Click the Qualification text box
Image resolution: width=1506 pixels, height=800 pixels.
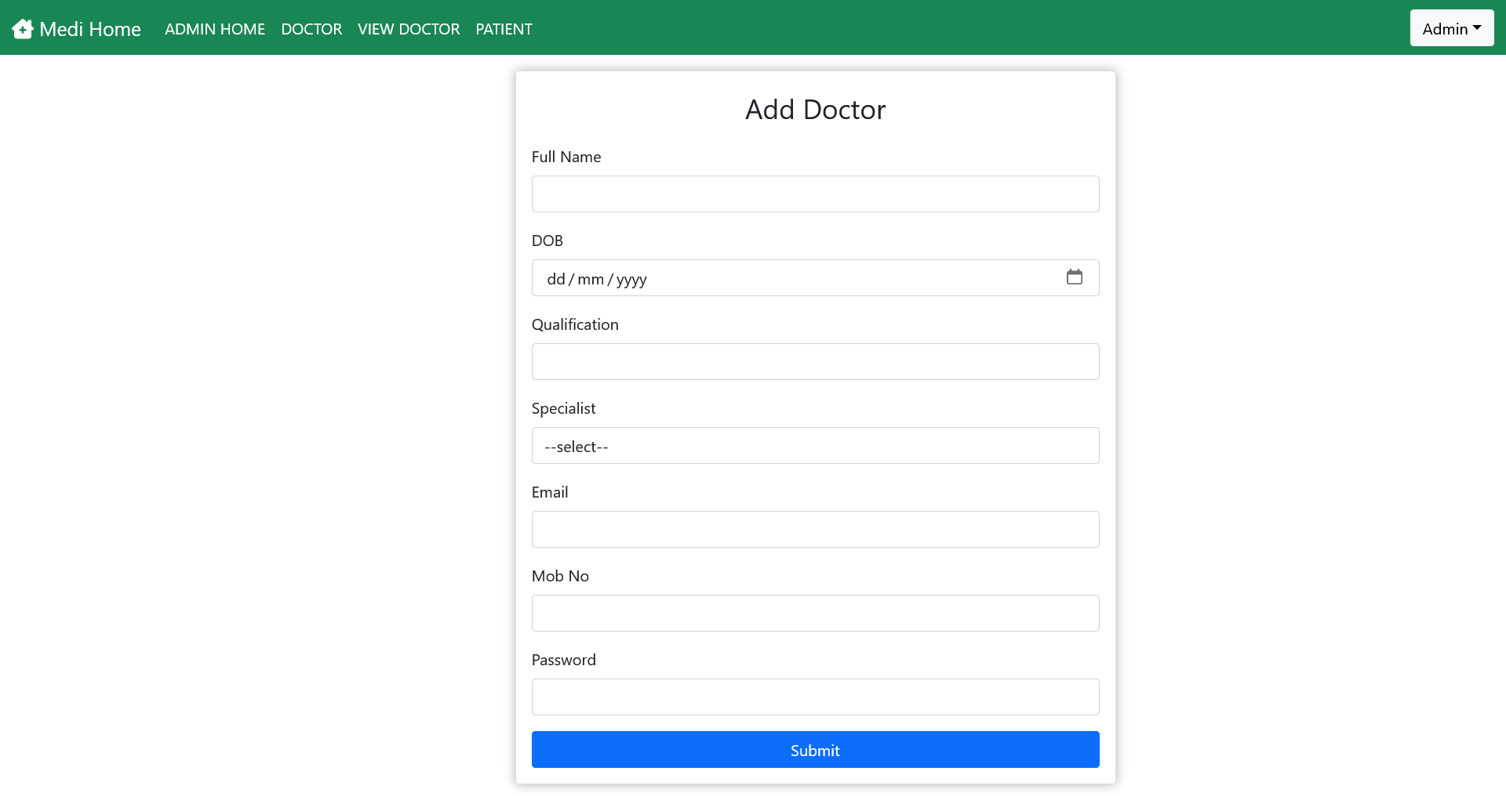pos(815,361)
